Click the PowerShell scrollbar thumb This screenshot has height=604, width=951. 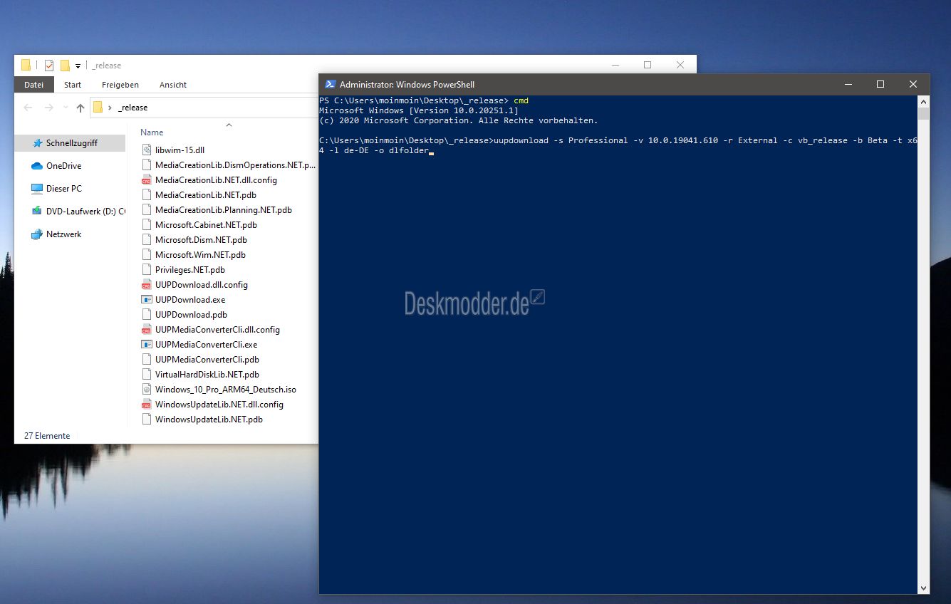click(x=923, y=114)
